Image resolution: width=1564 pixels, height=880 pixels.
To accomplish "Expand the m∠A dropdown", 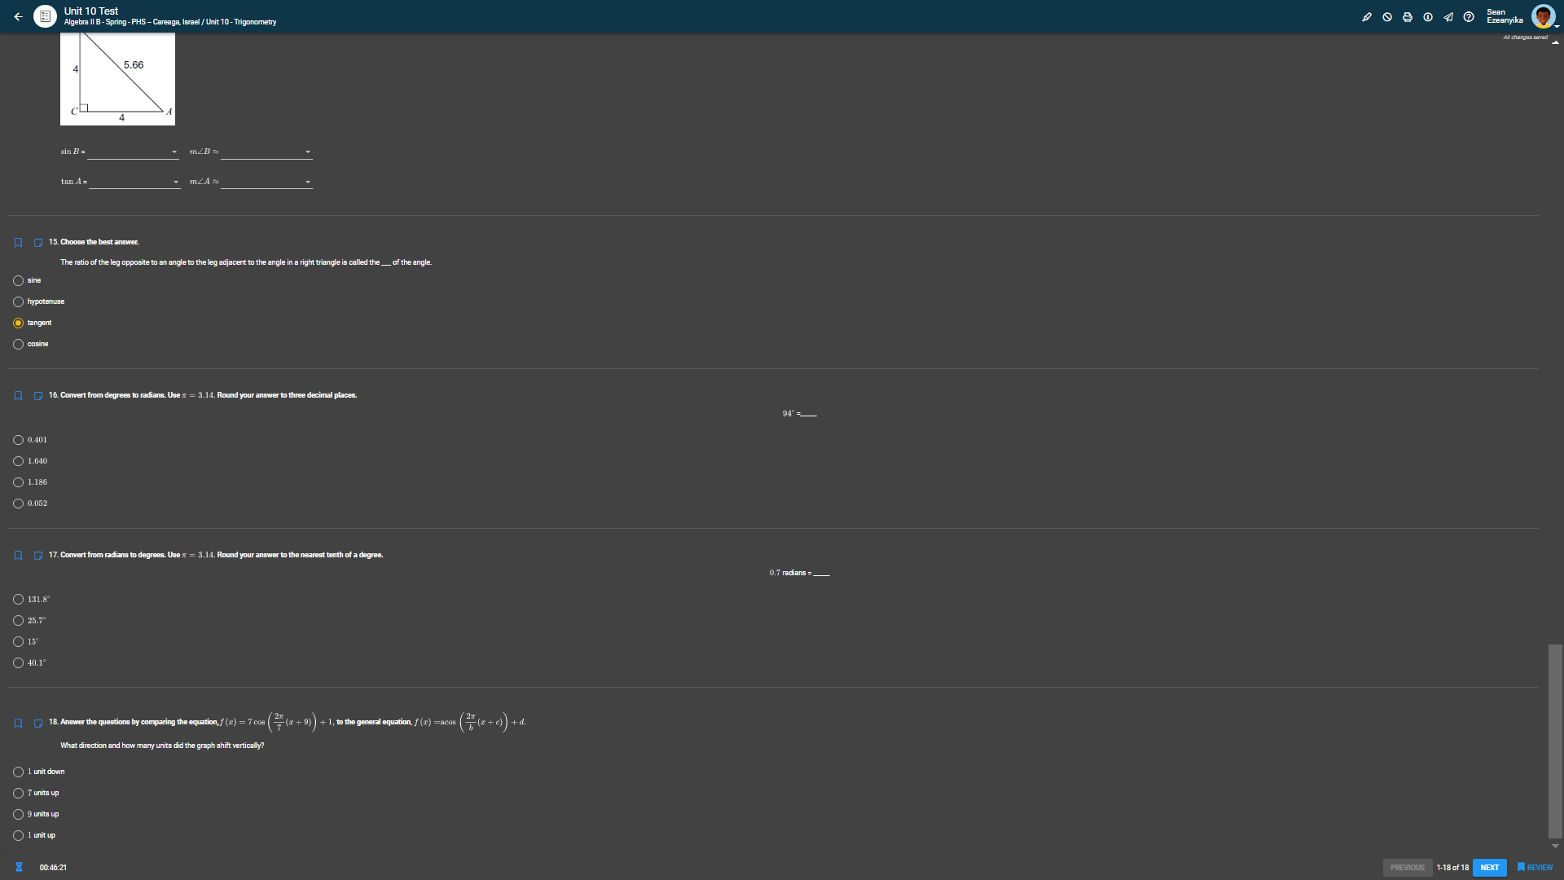I will tap(266, 183).
